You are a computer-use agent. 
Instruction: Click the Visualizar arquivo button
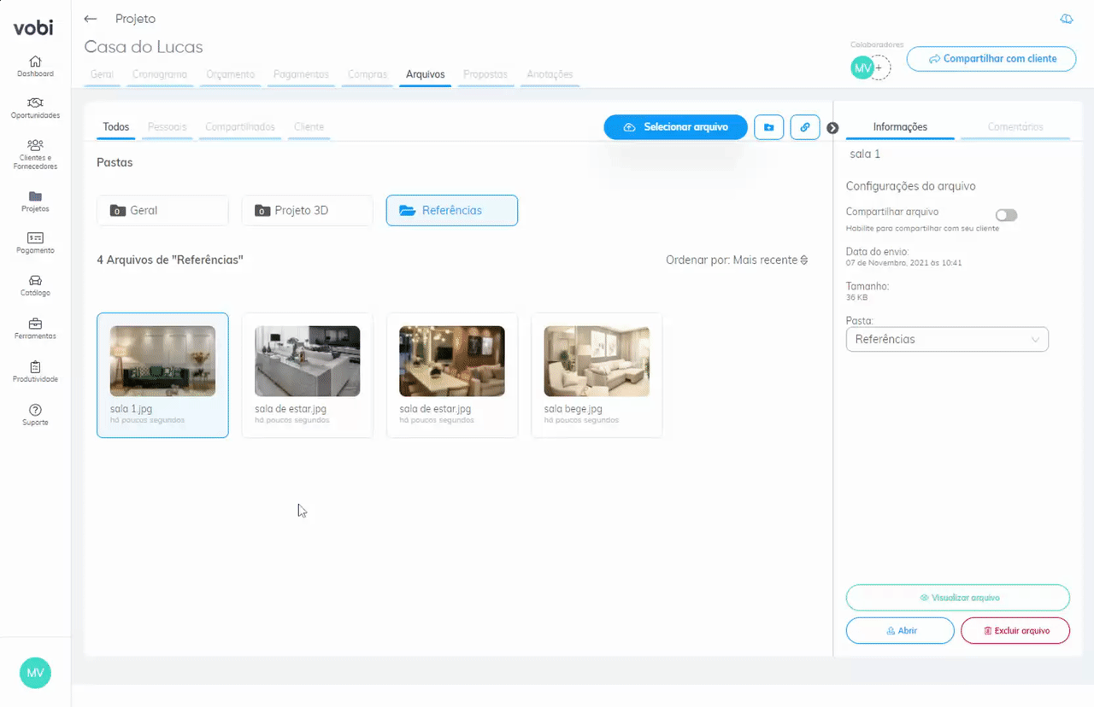coord(958,598)
